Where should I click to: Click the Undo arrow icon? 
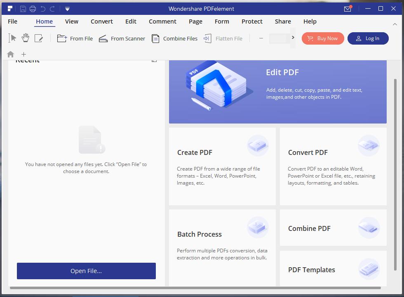[43, 9]
